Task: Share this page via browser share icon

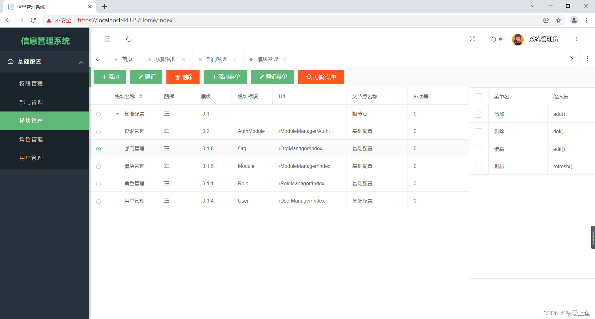Action: click(546, 20)
